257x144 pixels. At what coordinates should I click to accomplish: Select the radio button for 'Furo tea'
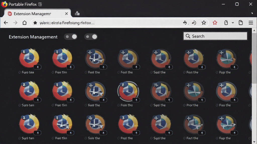(20, 72)
